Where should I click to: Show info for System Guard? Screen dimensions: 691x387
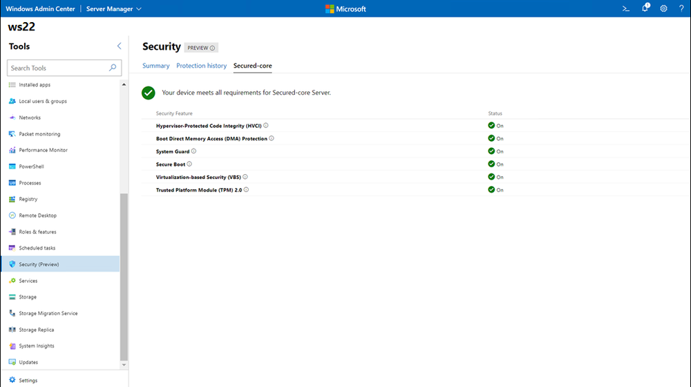[x=193, y=151]
